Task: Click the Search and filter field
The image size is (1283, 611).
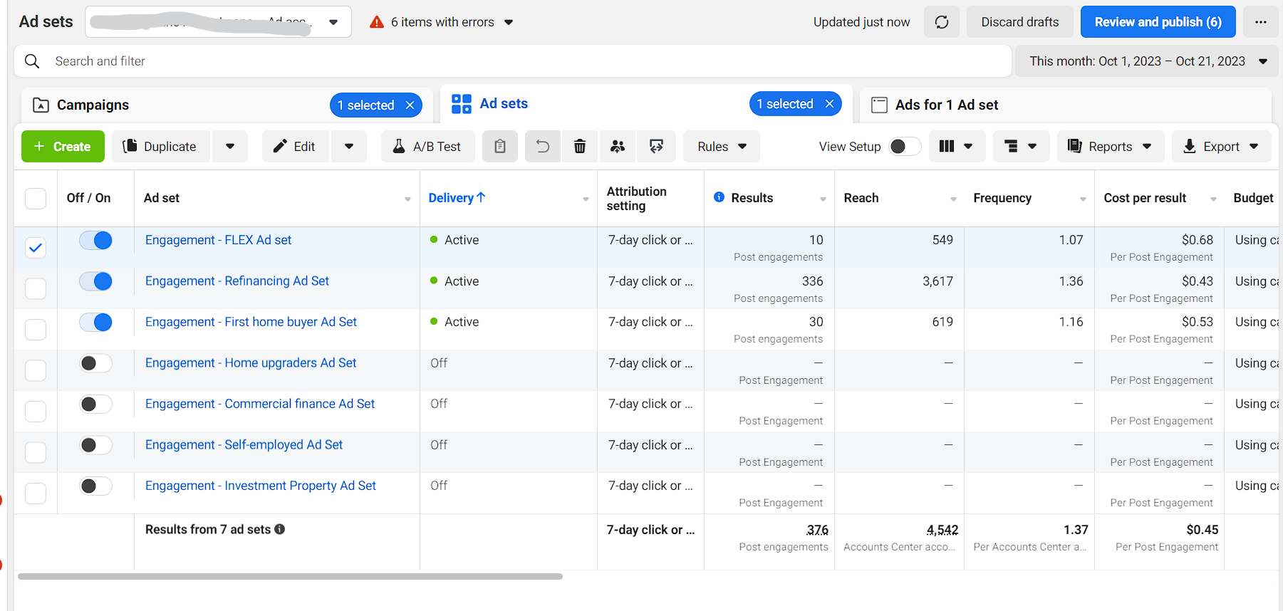Action: 499,61
